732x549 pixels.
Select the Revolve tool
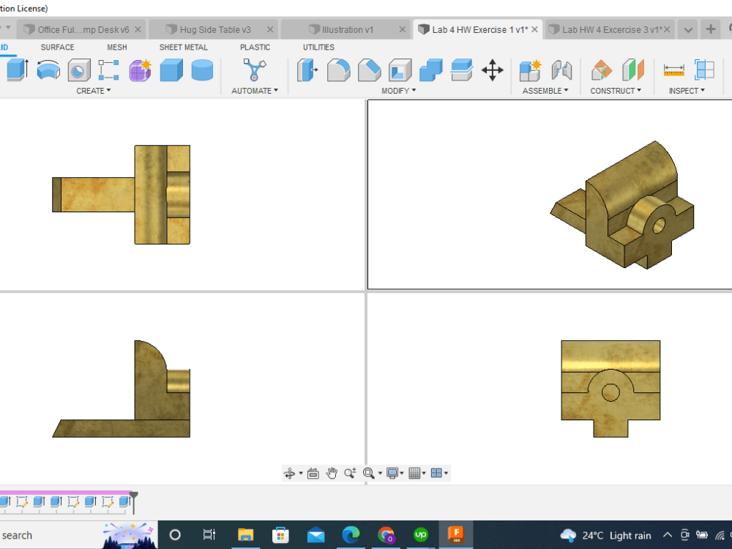click(48, 70)
